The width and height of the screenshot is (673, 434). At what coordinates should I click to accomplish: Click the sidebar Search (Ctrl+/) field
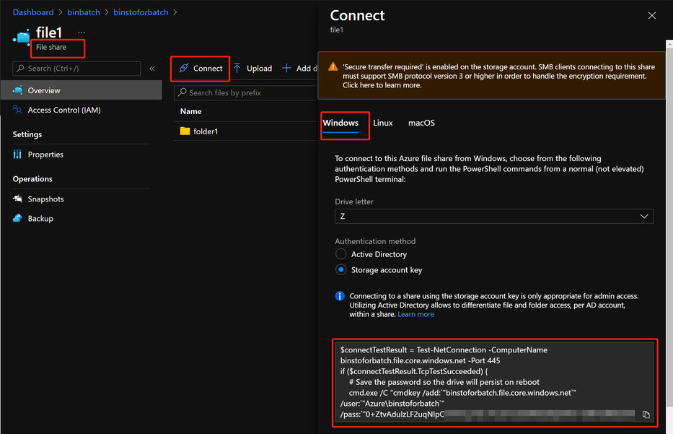tap(77, 69)
